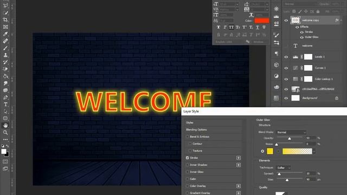
Task: Hide the Levels 1 layer
Action: (x=286, y=57)
